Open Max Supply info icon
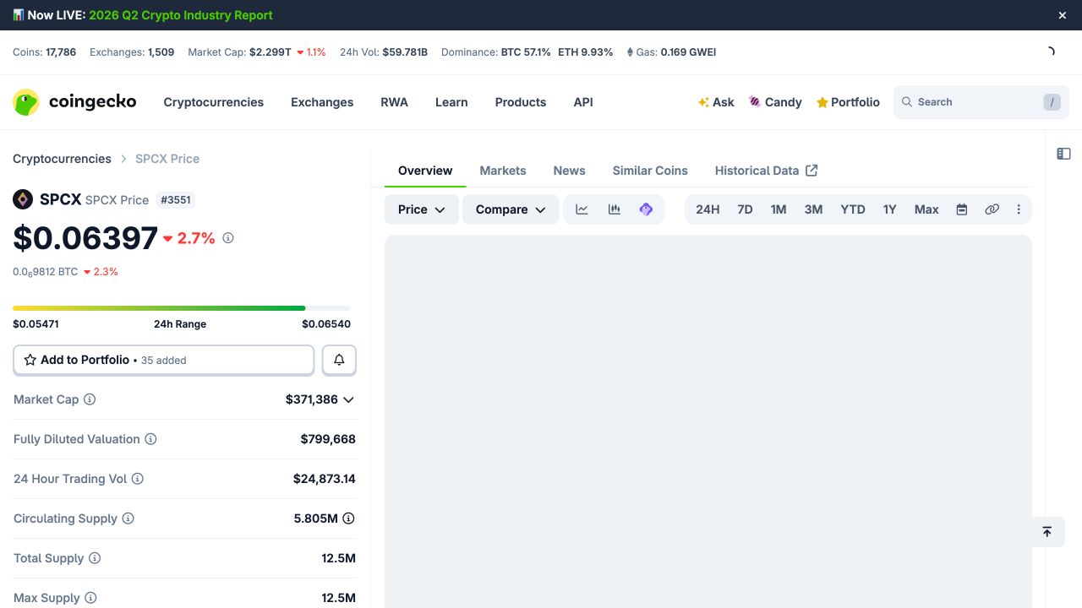 [90, 598]
